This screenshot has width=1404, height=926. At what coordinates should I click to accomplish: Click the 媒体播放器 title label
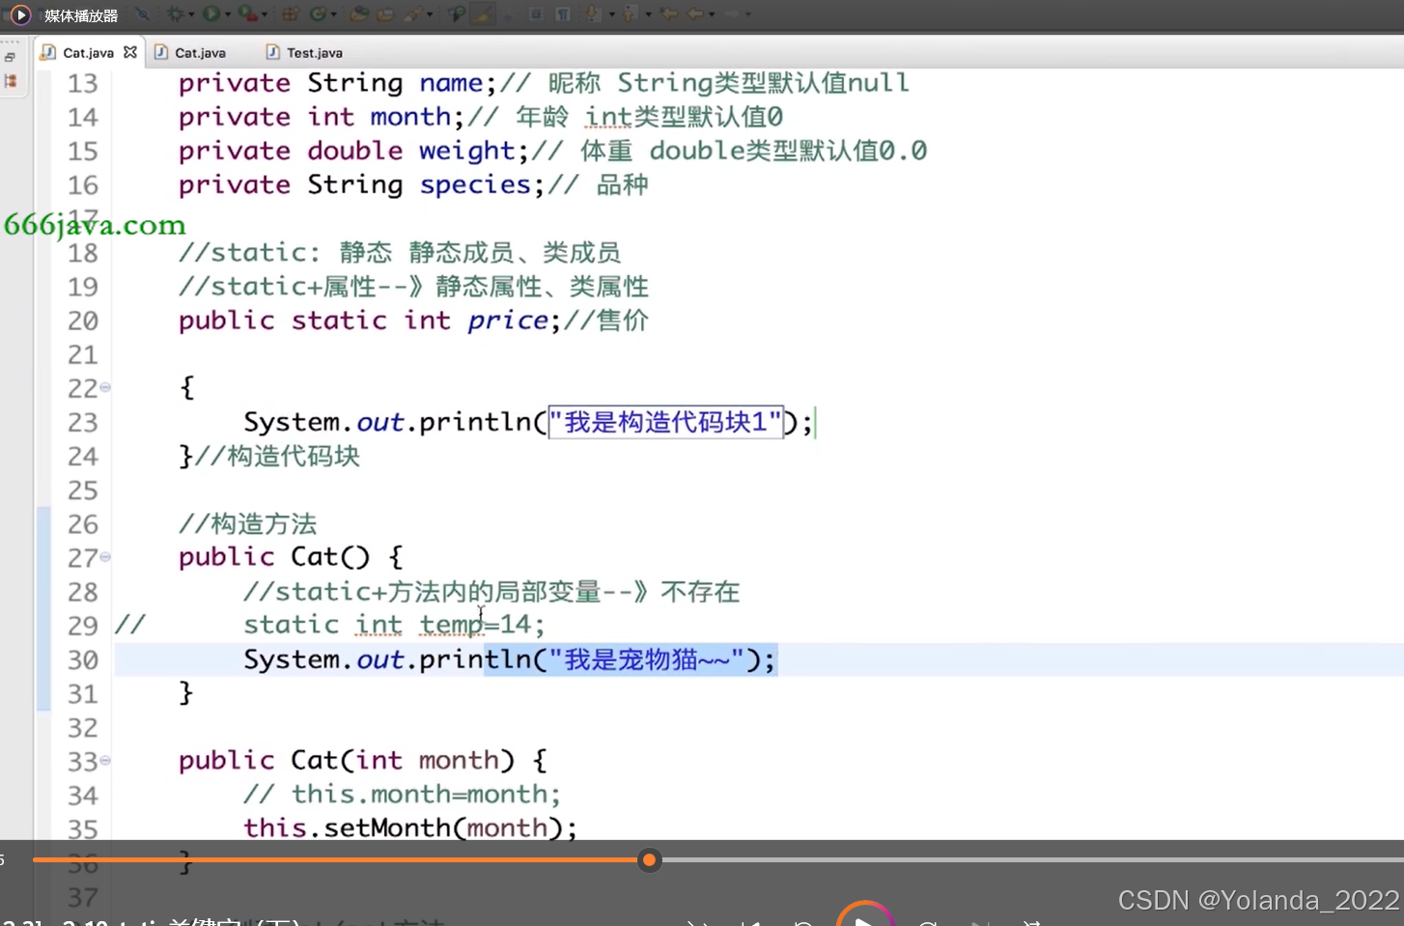81,15
